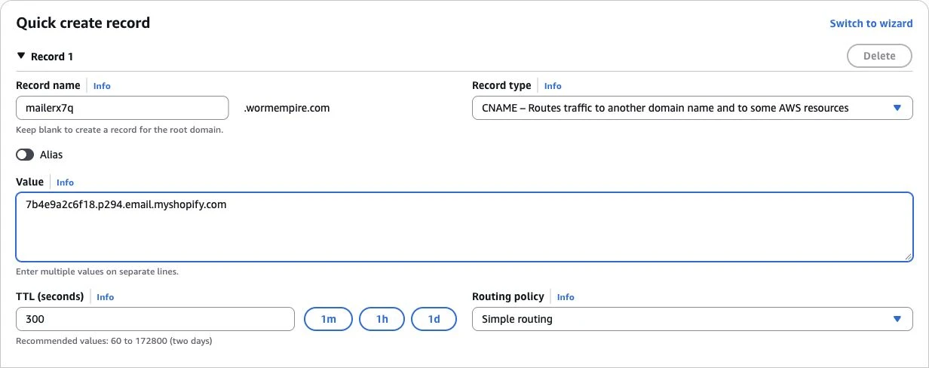Set TTL with the 1m button

(328, 319)
